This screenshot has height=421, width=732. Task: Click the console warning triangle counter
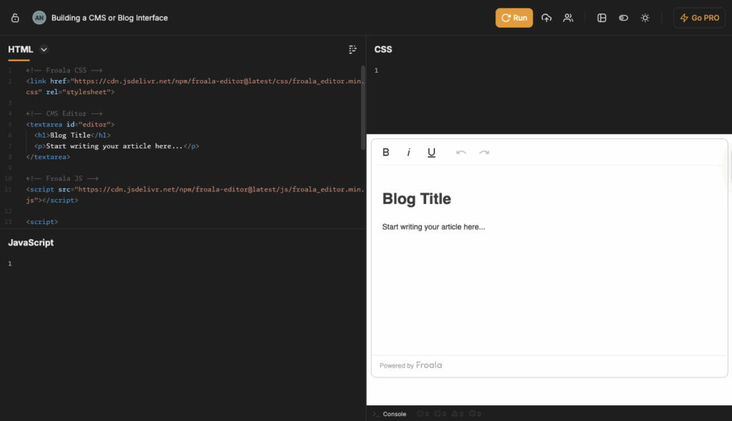pyautogui.click(x=457, y=414)
